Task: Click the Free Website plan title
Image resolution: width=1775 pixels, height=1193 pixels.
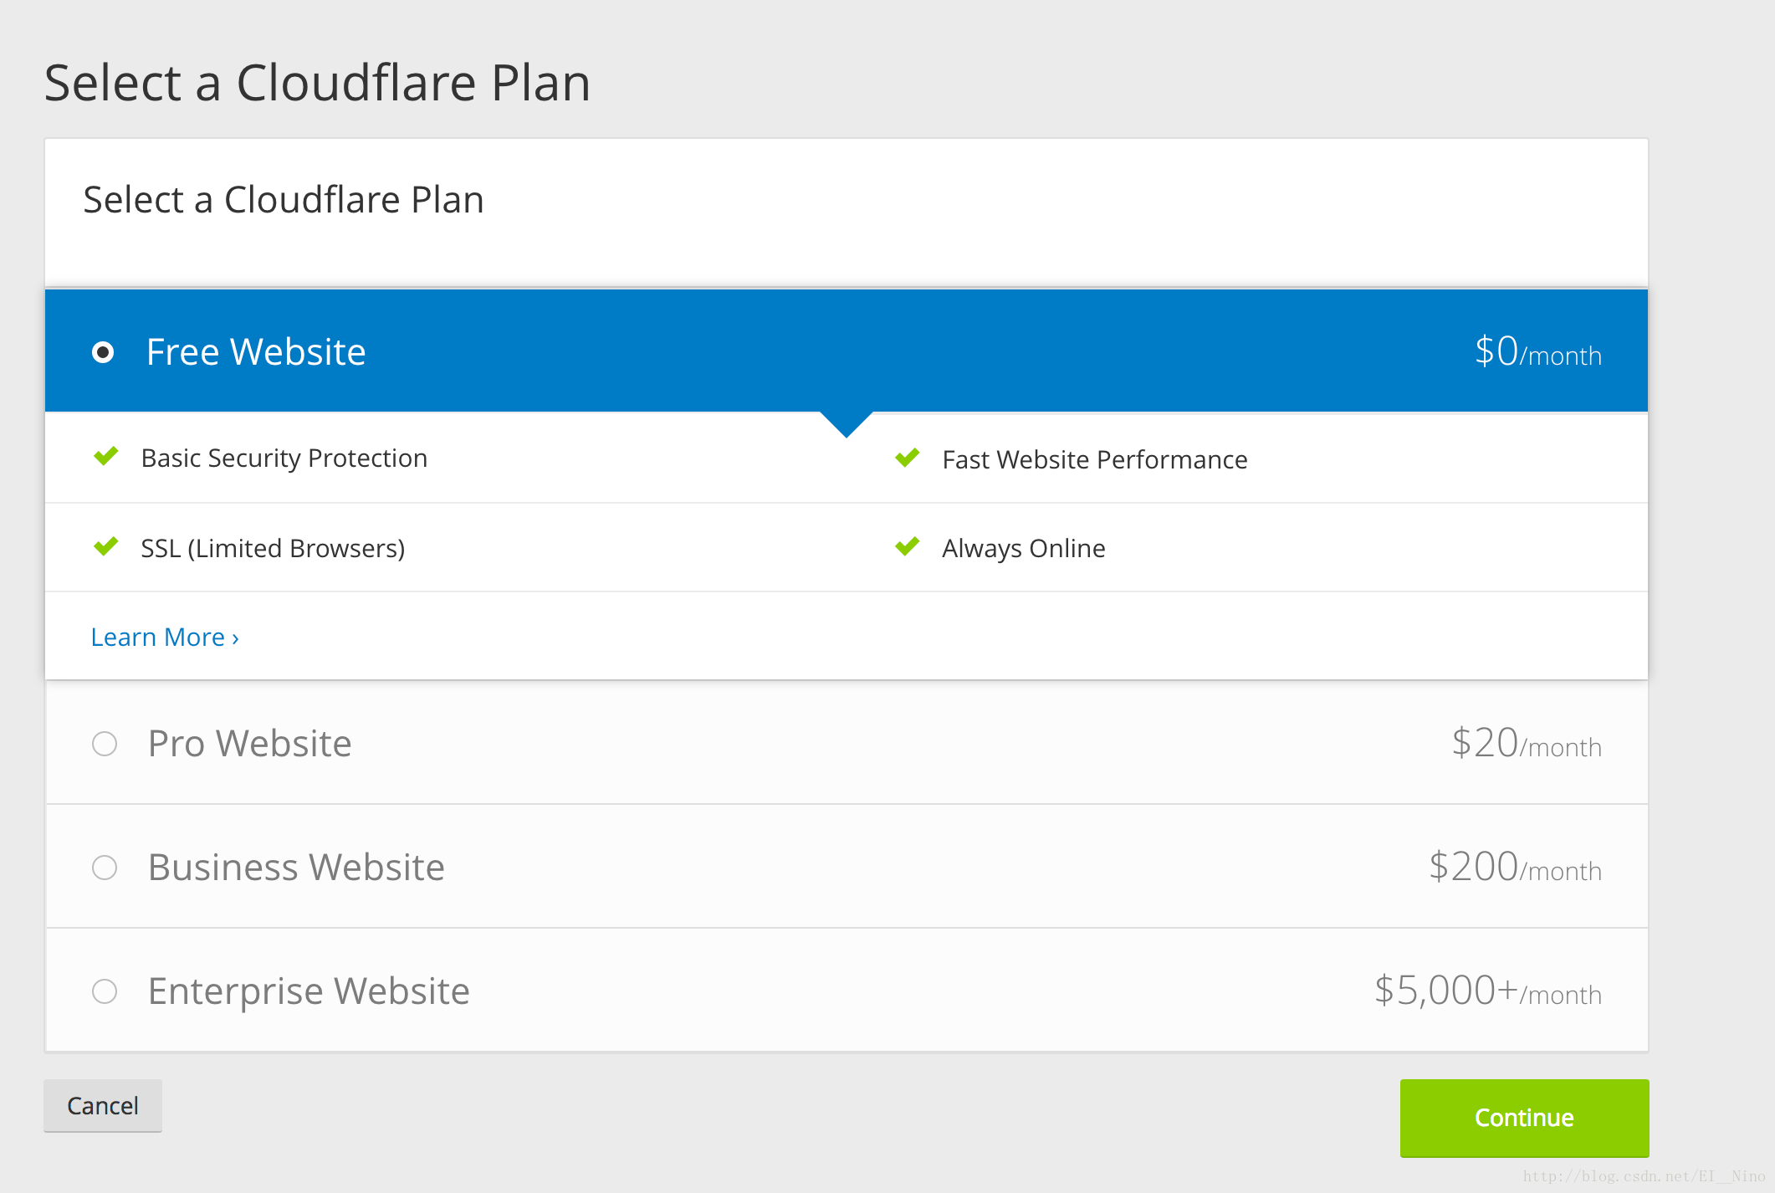Action: [x=256, y=352]
